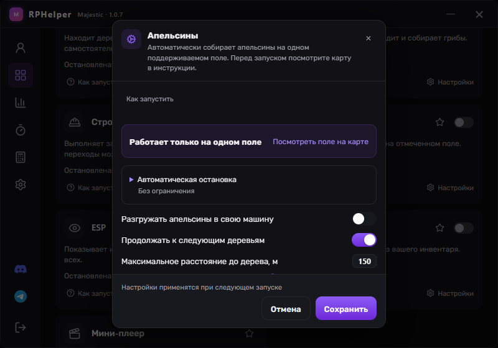This screenshot has height=348, width=498.
Task: Minimize the RPHelper window
Action: [451, 14]
